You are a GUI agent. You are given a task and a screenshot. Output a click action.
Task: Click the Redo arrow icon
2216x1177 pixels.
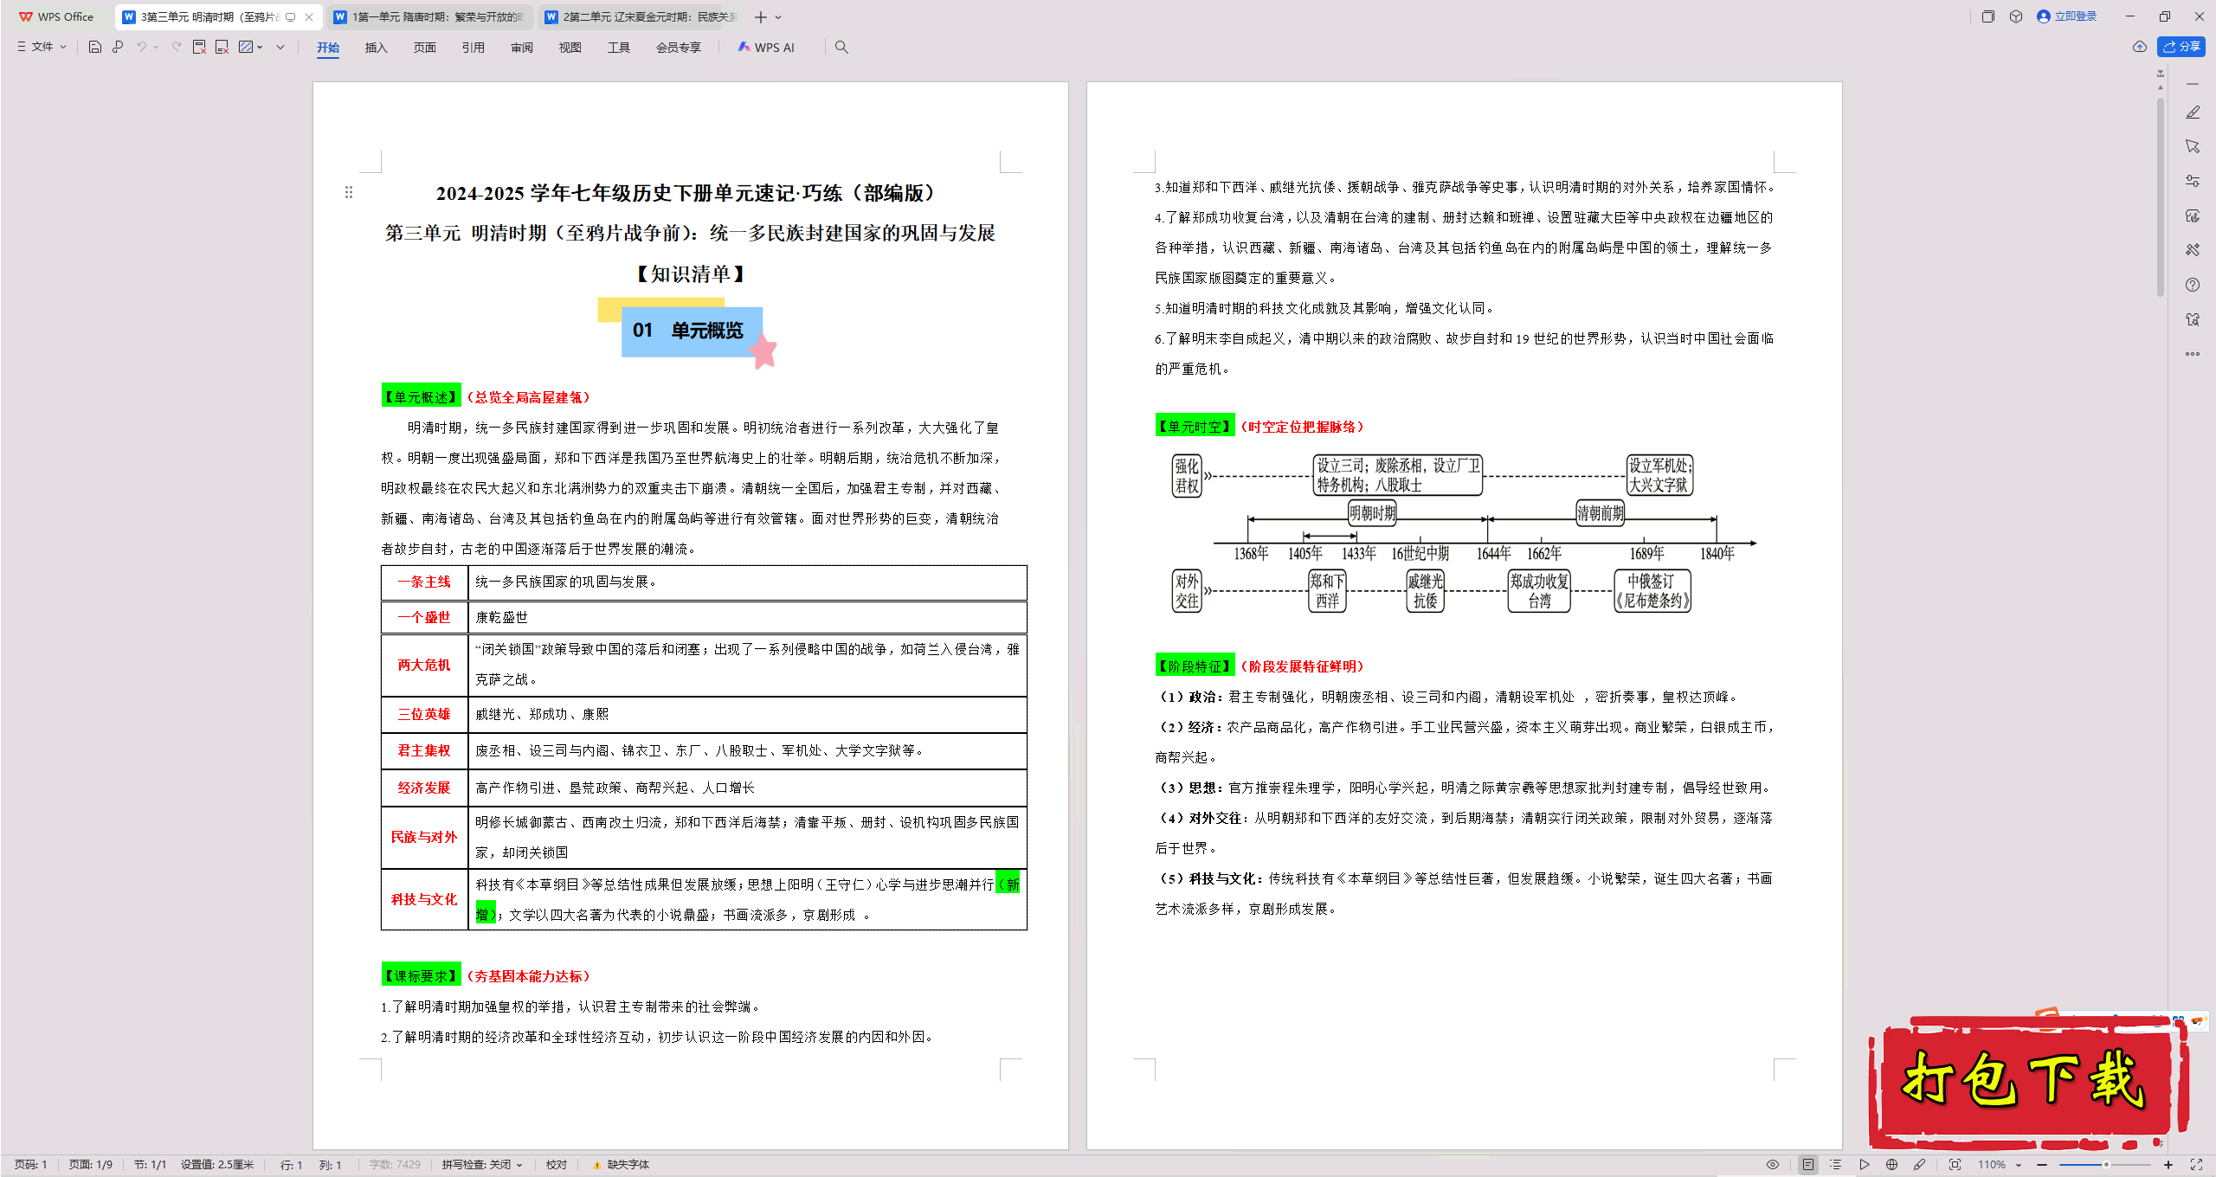177,47
